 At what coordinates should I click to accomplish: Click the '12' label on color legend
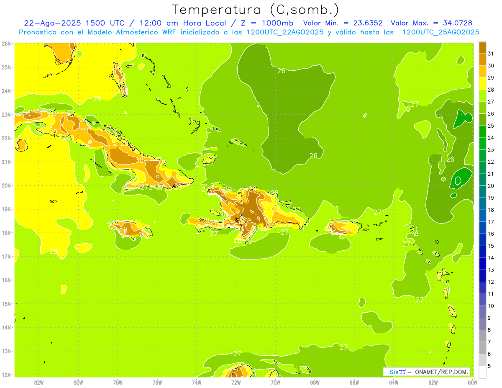[x=491, y=282]
